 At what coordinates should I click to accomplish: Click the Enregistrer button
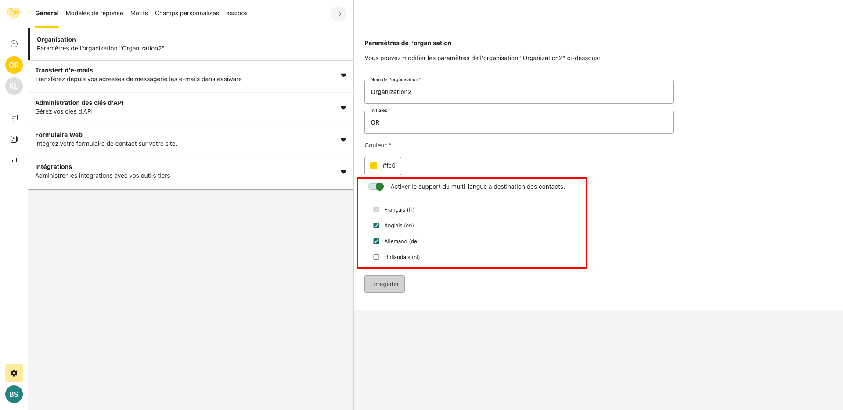click(x=385, y=284)
